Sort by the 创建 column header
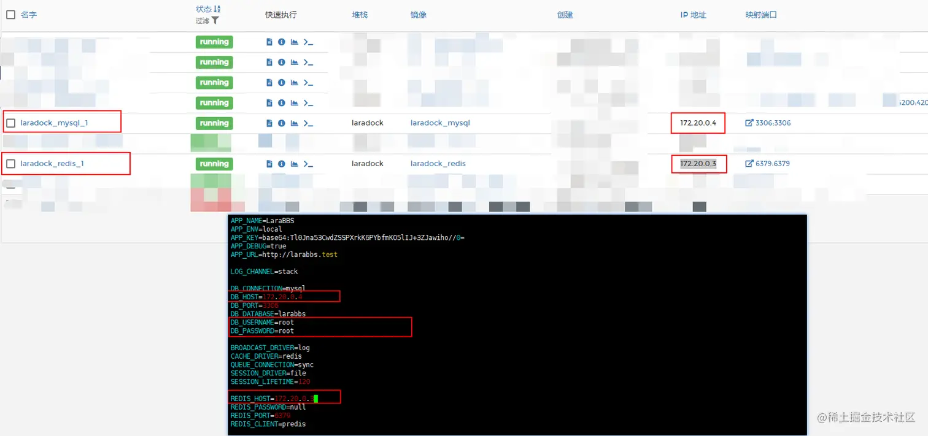 pyautogui.click(x=565, y=15)
